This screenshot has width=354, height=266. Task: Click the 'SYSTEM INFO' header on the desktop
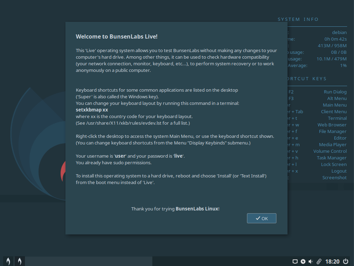coord(298,19)
